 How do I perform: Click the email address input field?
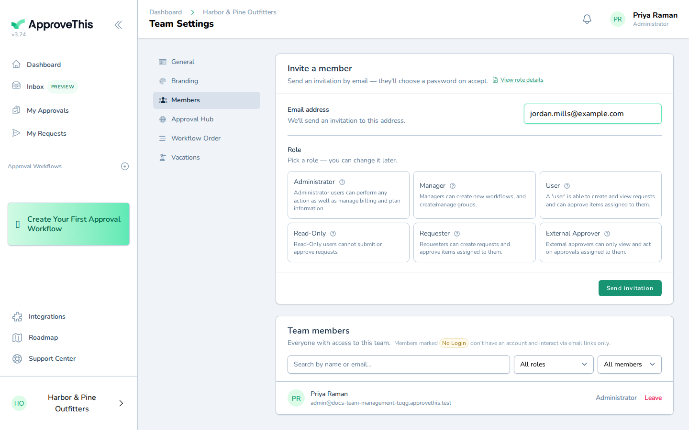[593, 114]
